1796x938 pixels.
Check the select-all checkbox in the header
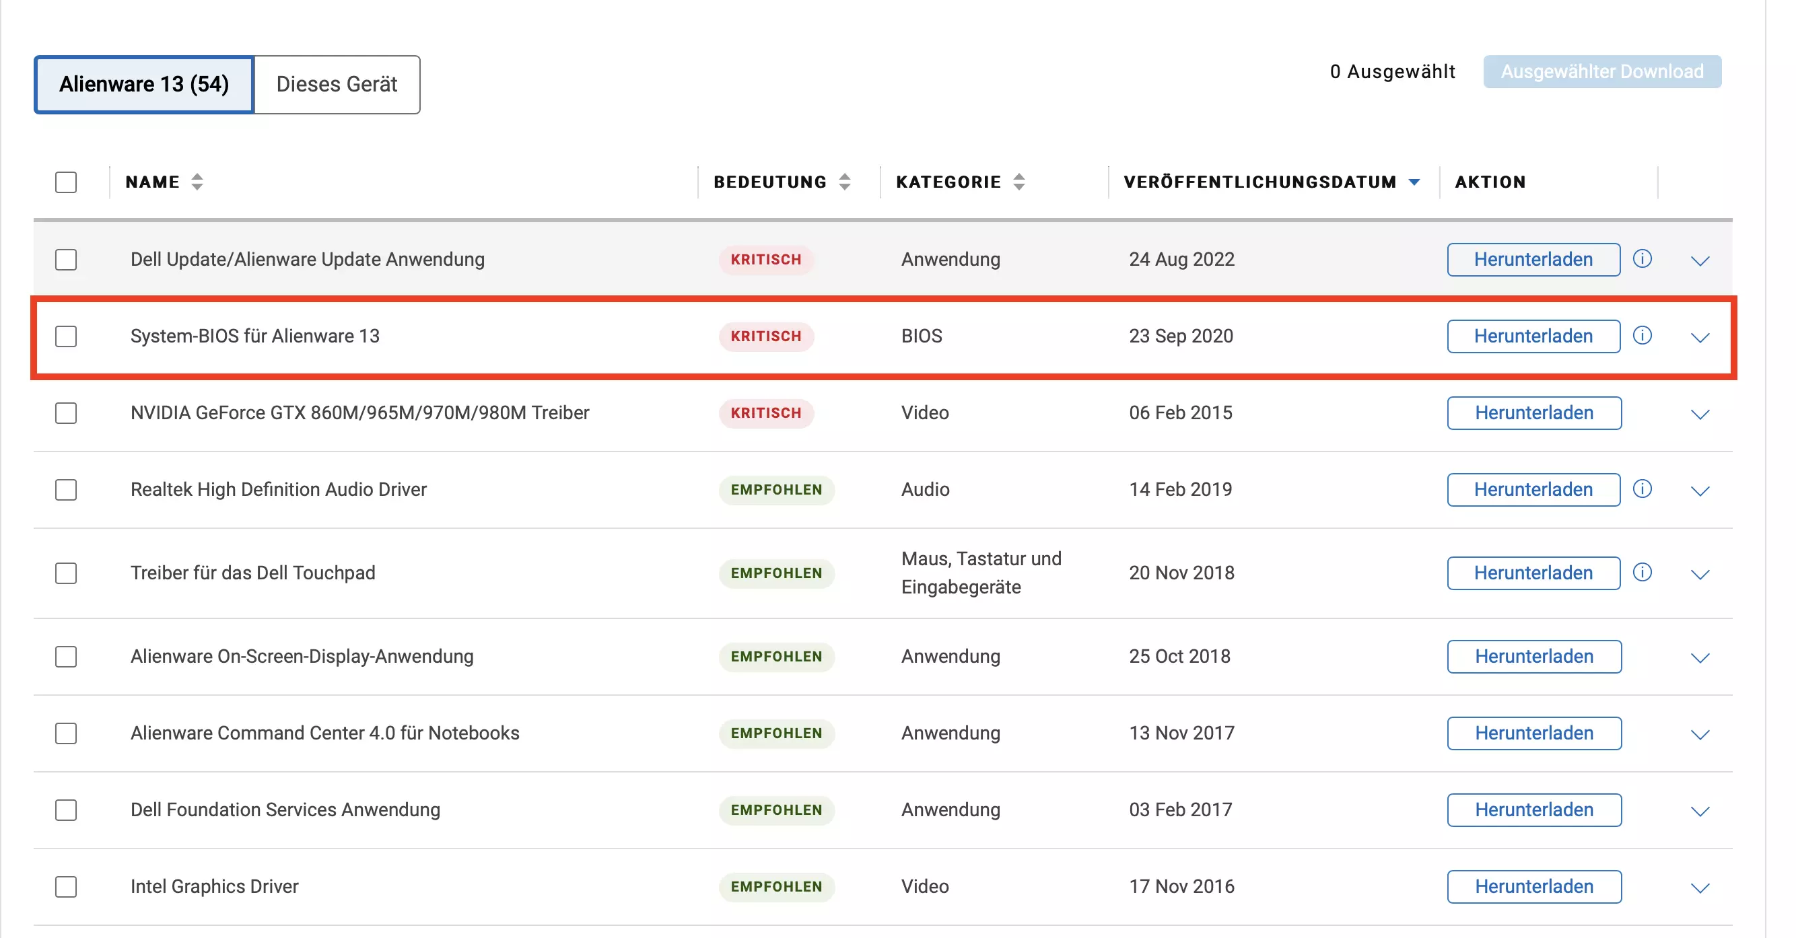pyautogui.click(x=65, y=182)
